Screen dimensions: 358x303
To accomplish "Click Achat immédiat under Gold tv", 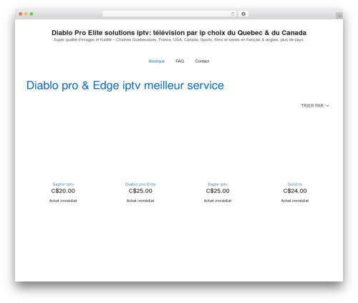I will tap(295, 201).
